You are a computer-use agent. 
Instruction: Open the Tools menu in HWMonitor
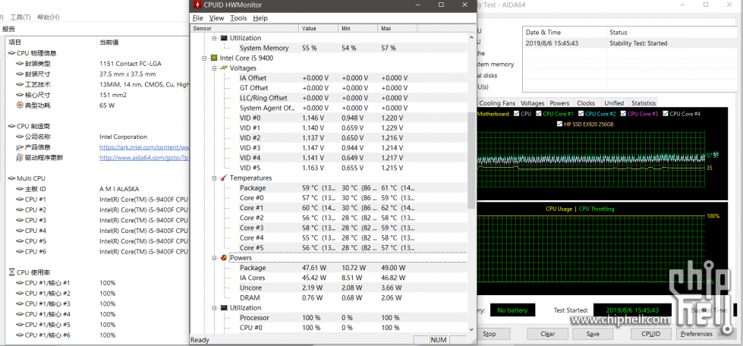click(x=238, y=18)
